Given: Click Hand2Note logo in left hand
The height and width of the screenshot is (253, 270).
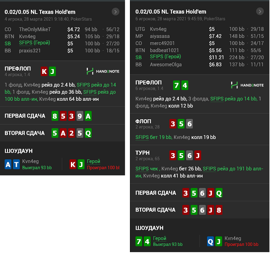Looking at the screenshot, I should pyautogui.click(x=103, y=71).
